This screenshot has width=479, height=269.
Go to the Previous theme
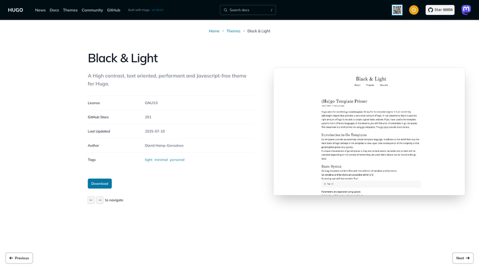click(19, 258)
